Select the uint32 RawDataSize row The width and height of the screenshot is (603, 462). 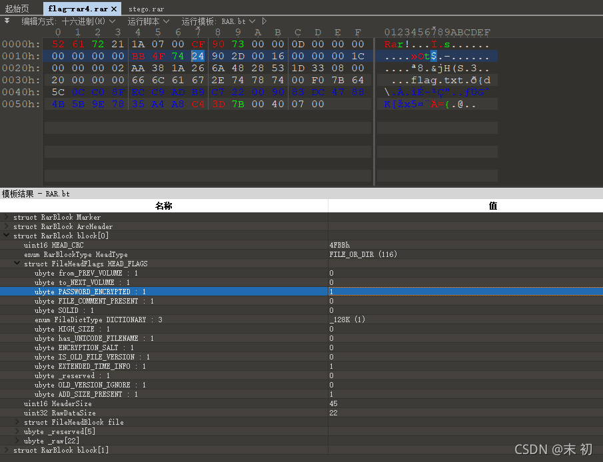pyautogui.click(x=301, y=413)
